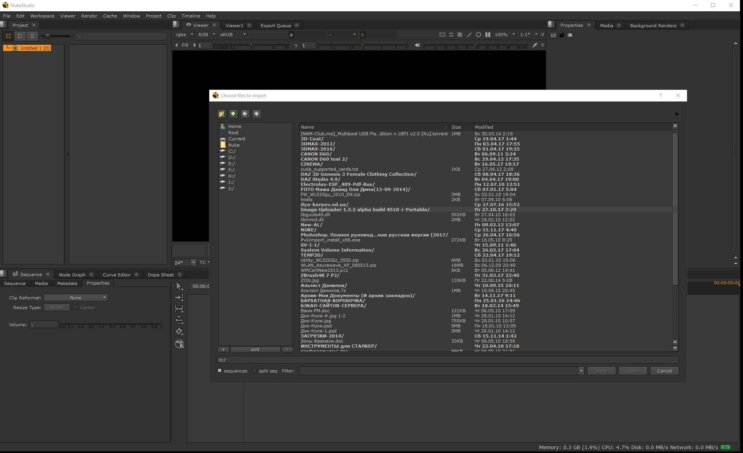Click the Next button in the dialog
This screenshot has height=453, width=743.
[x=601, y=371]
